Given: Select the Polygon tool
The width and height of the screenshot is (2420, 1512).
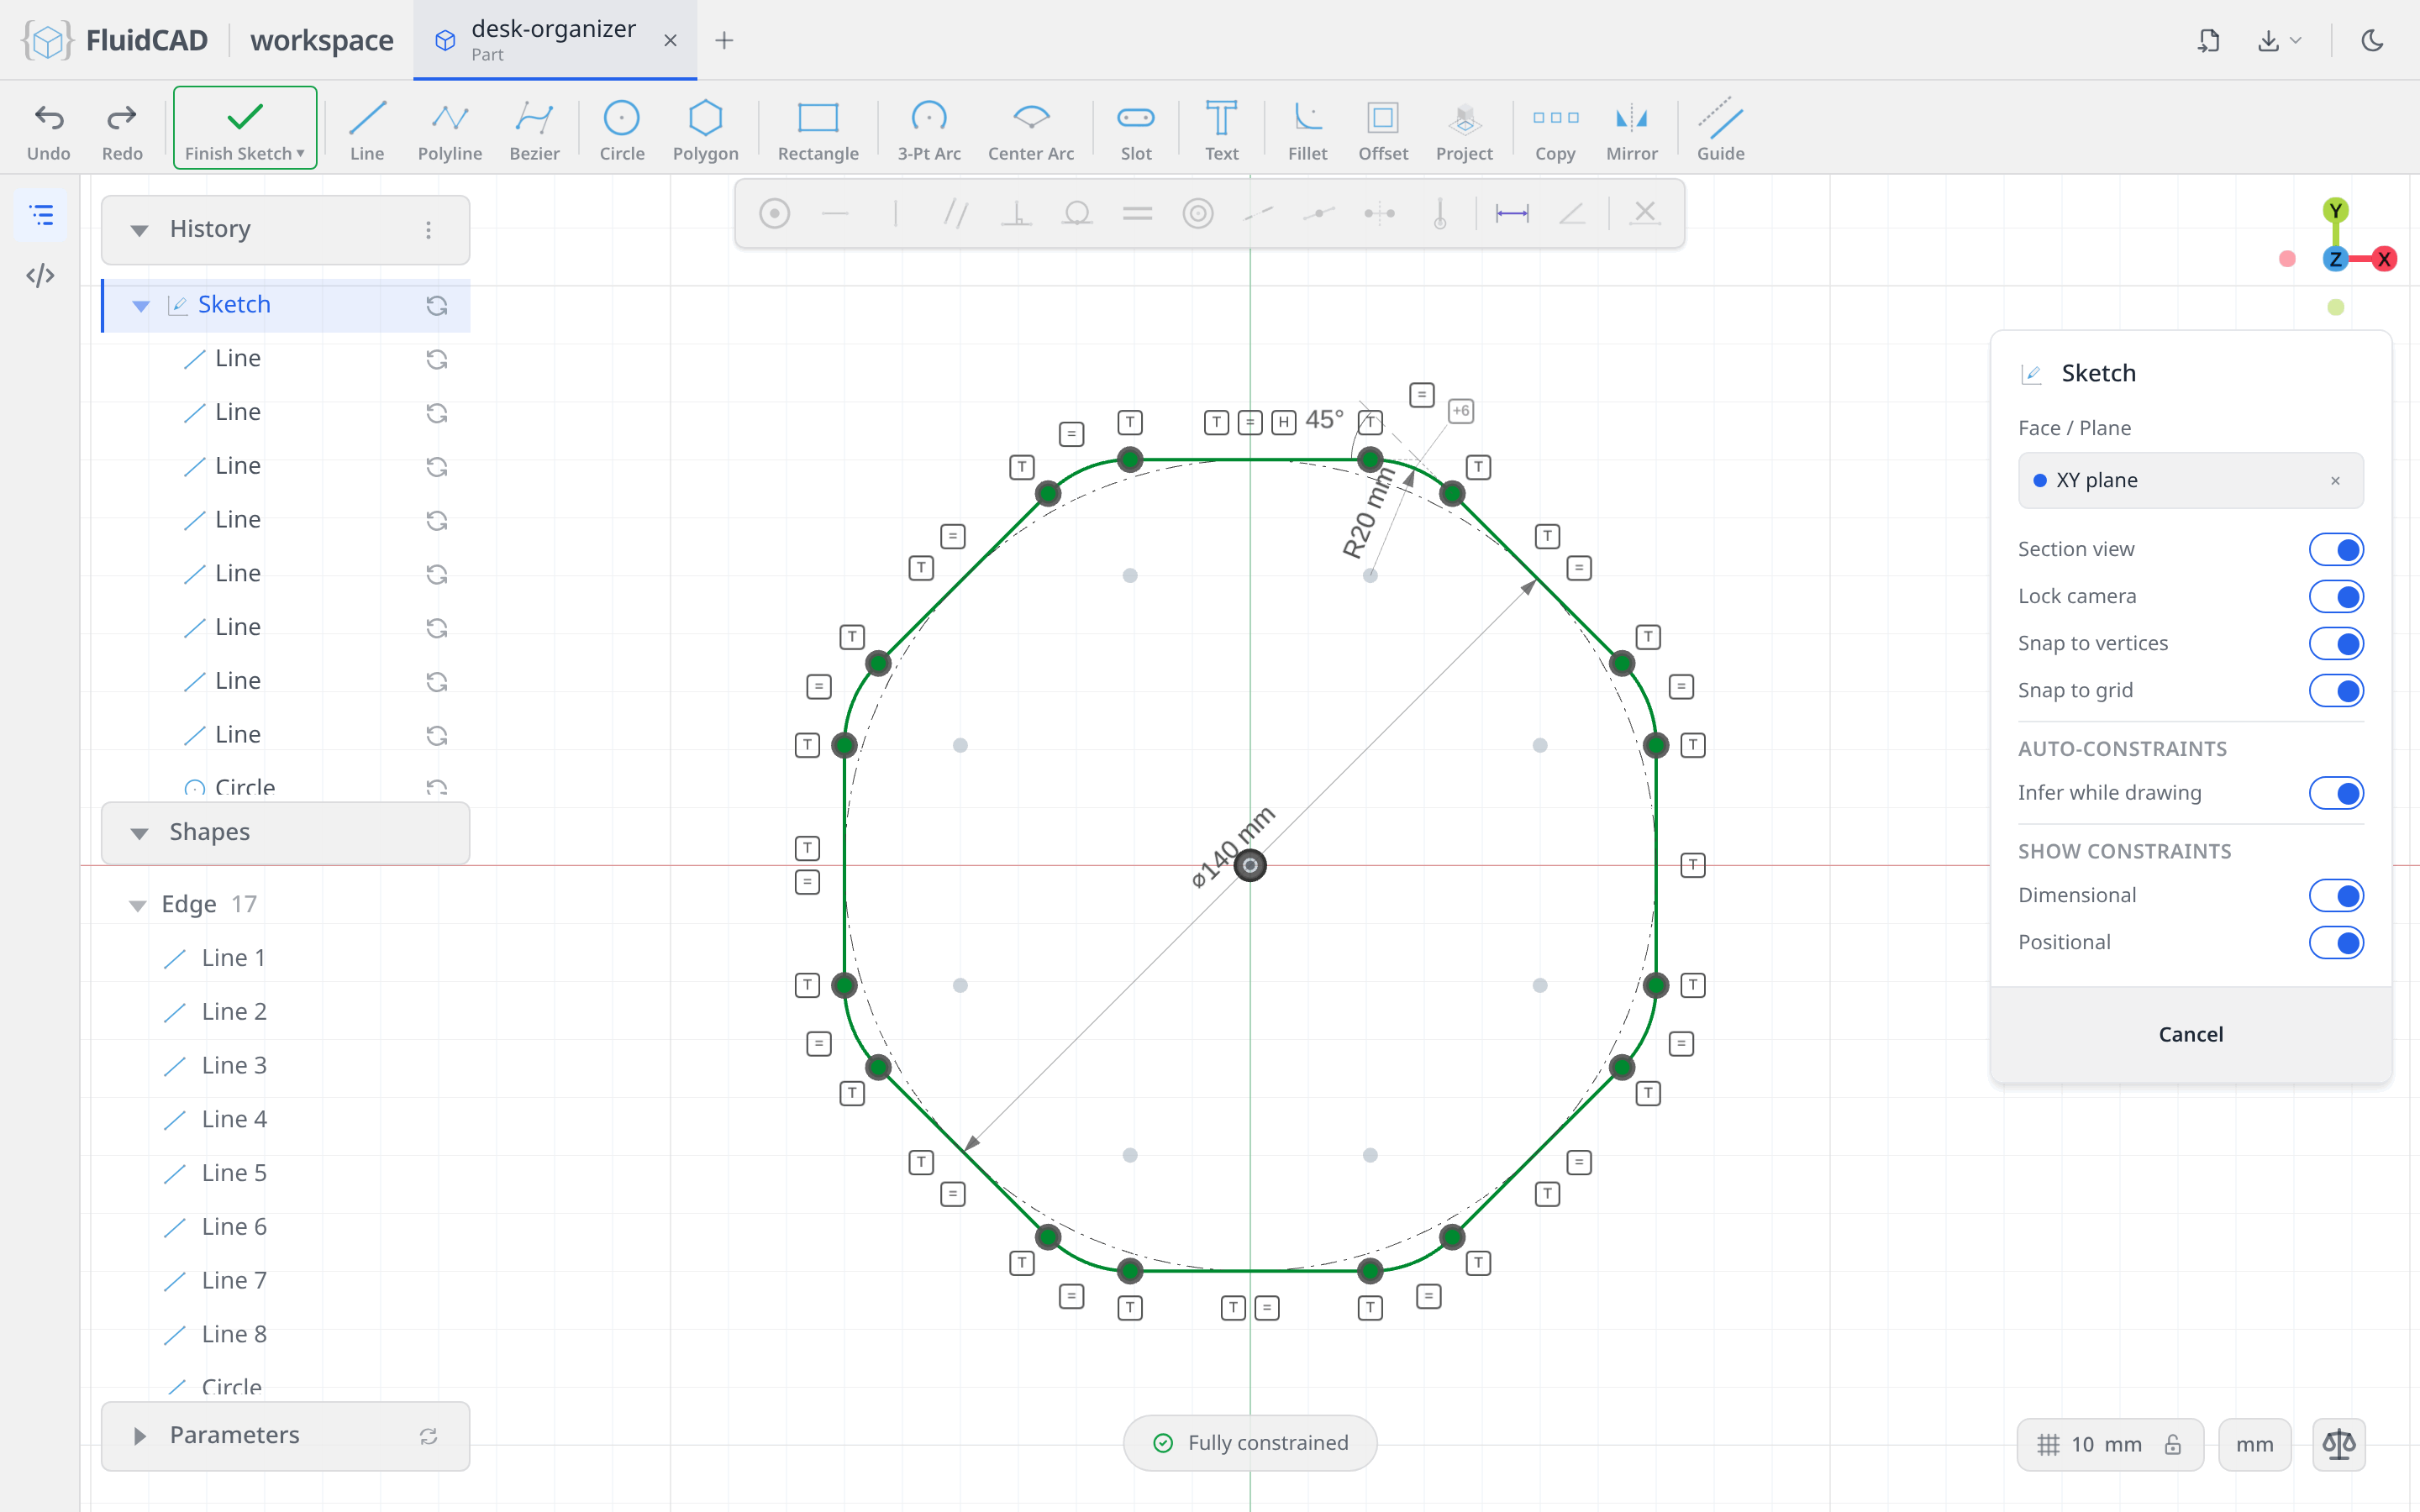Looking at the screenshot, I should point(705,129).
